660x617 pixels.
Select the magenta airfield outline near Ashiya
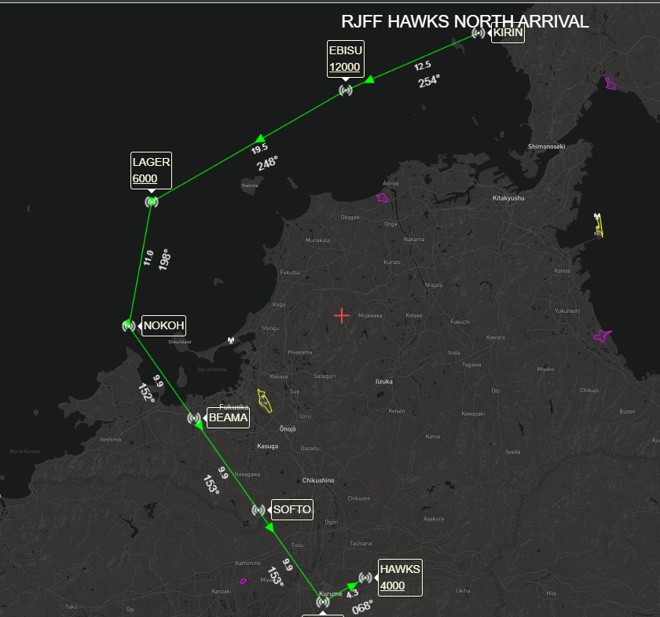[382, 197]
